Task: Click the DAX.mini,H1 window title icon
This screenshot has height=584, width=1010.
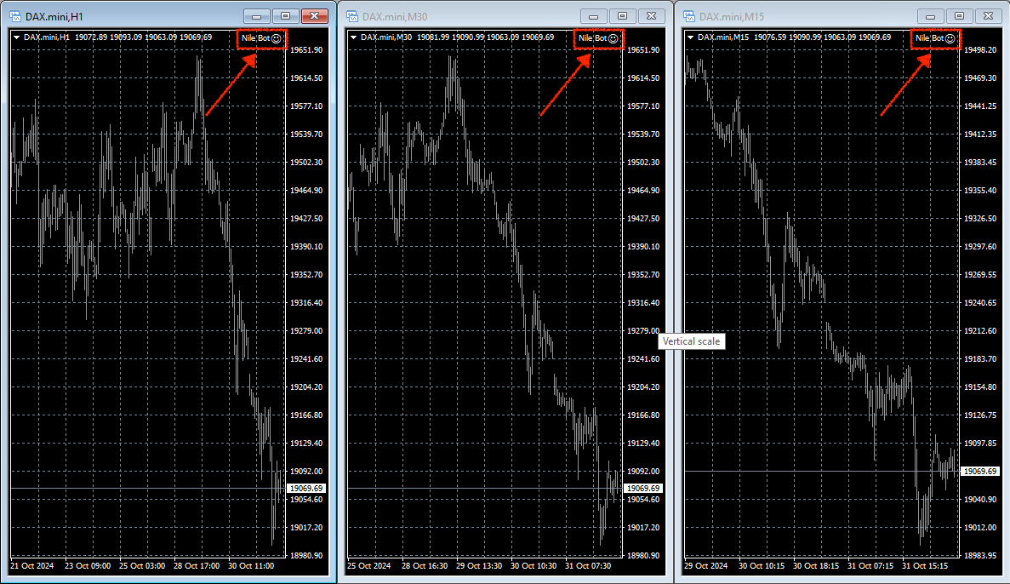Action: tap(15, 16)
